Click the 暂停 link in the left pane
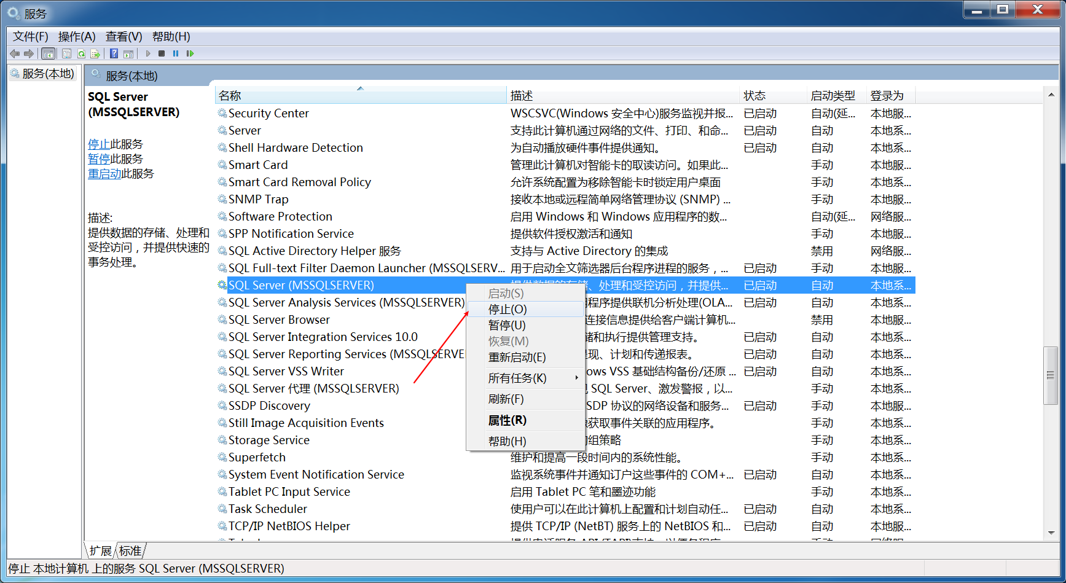 click(x=99, y=159)
